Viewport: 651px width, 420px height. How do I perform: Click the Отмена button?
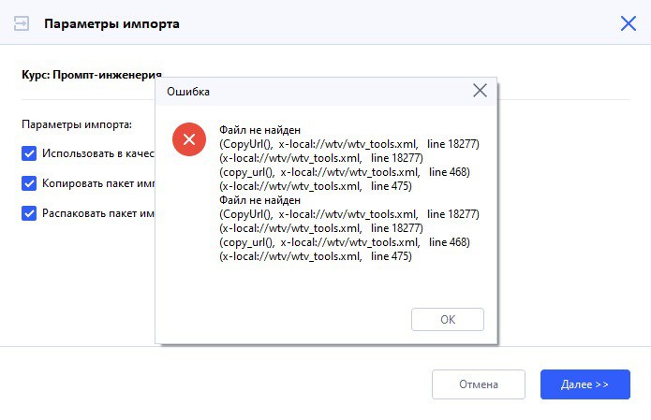pos(478,384)
